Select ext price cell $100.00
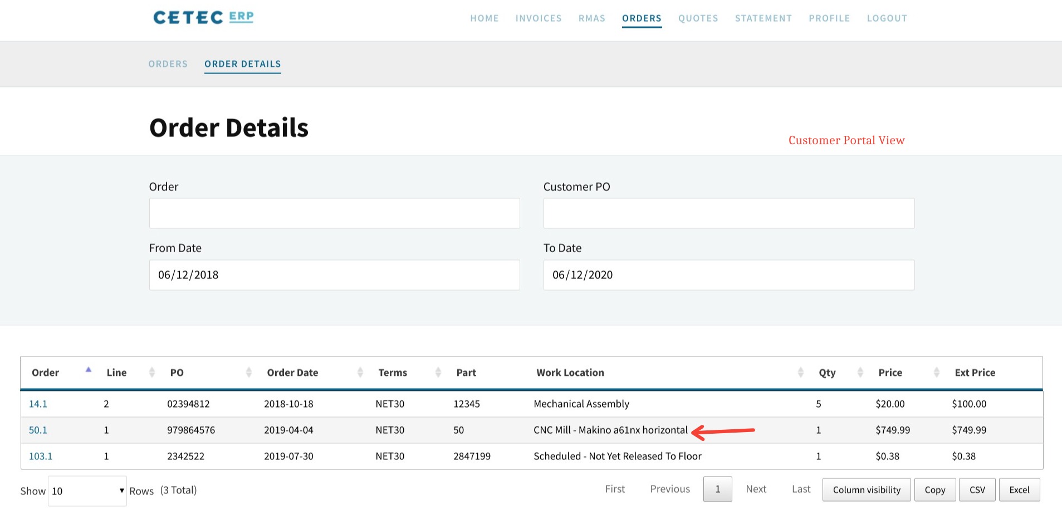Screen dimensions: 1062x510 [969, 404]
